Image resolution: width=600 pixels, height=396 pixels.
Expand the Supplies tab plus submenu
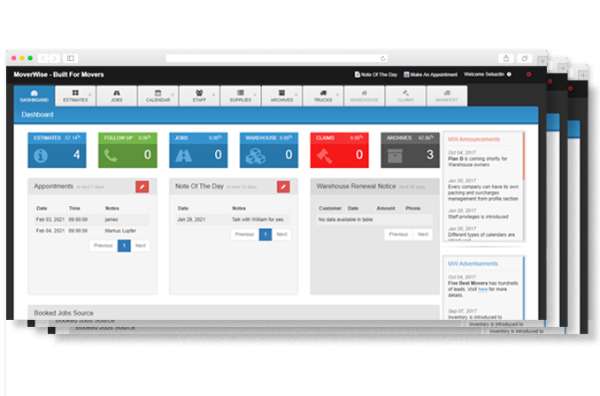(x=255, y=95)
